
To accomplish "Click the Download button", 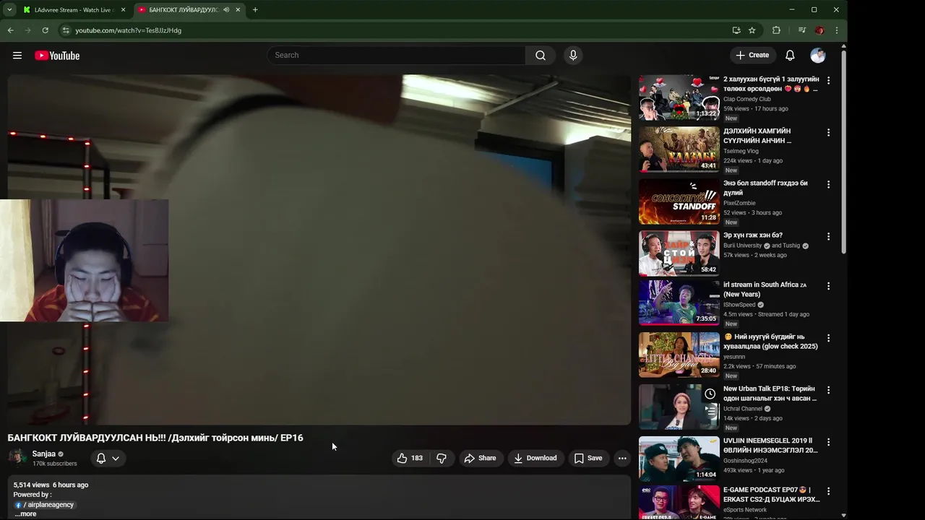I will point(535,458).
